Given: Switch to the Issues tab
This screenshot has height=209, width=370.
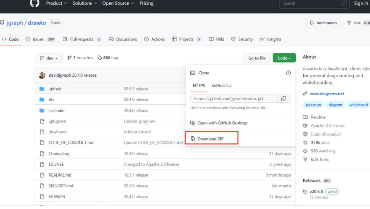Looking at the screenshot, I should (x=40, y=39).
